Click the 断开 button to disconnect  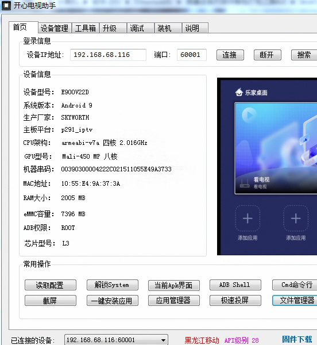coord(268,55)
